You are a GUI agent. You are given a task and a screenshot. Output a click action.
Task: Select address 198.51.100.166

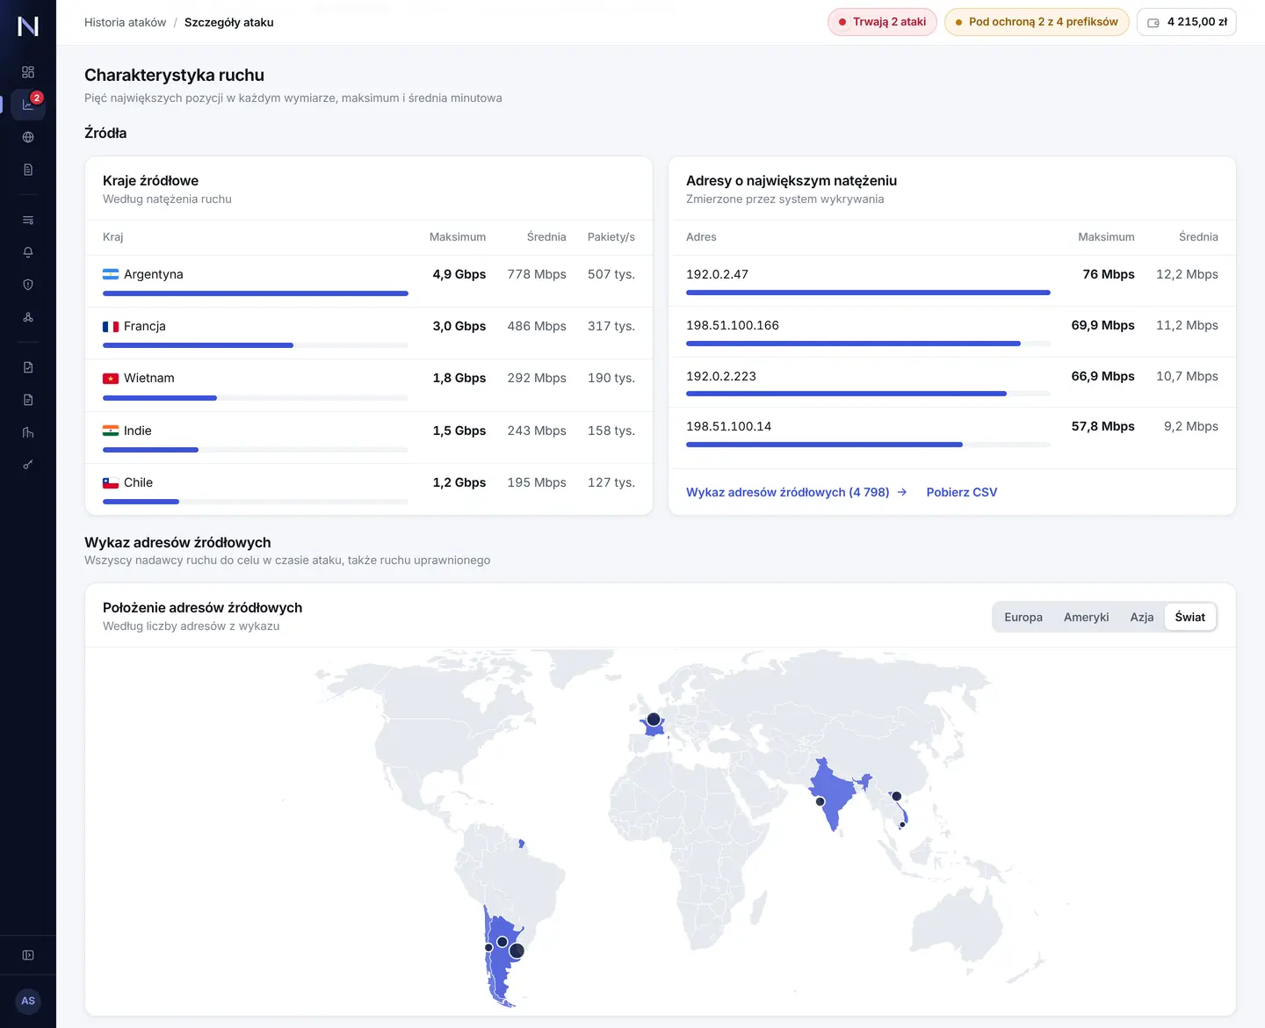click(733, 325)
